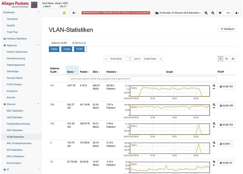The height and width of the screenshot is (174, 243).
Task: Click the Allegro Packets logo
Action: 19,5
